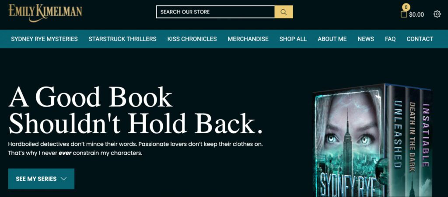Click the See My Series button
Screen dimensions: 448x197
pyautogui.click(x=41, y=179)
